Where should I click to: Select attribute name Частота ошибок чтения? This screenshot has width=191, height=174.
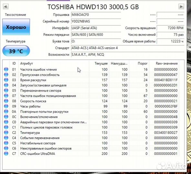point(38,70)
